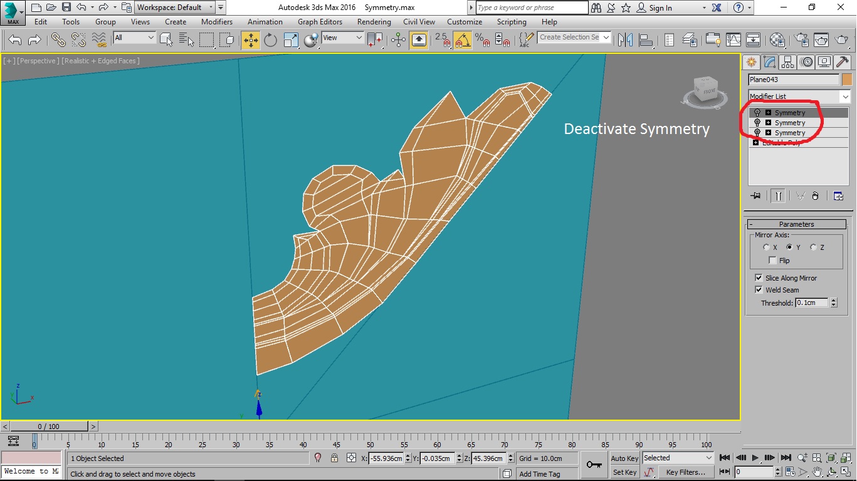The width and height of the screenshot is (857, 481).
Task: Open the Utilities hammer panel
Action: 843,62
